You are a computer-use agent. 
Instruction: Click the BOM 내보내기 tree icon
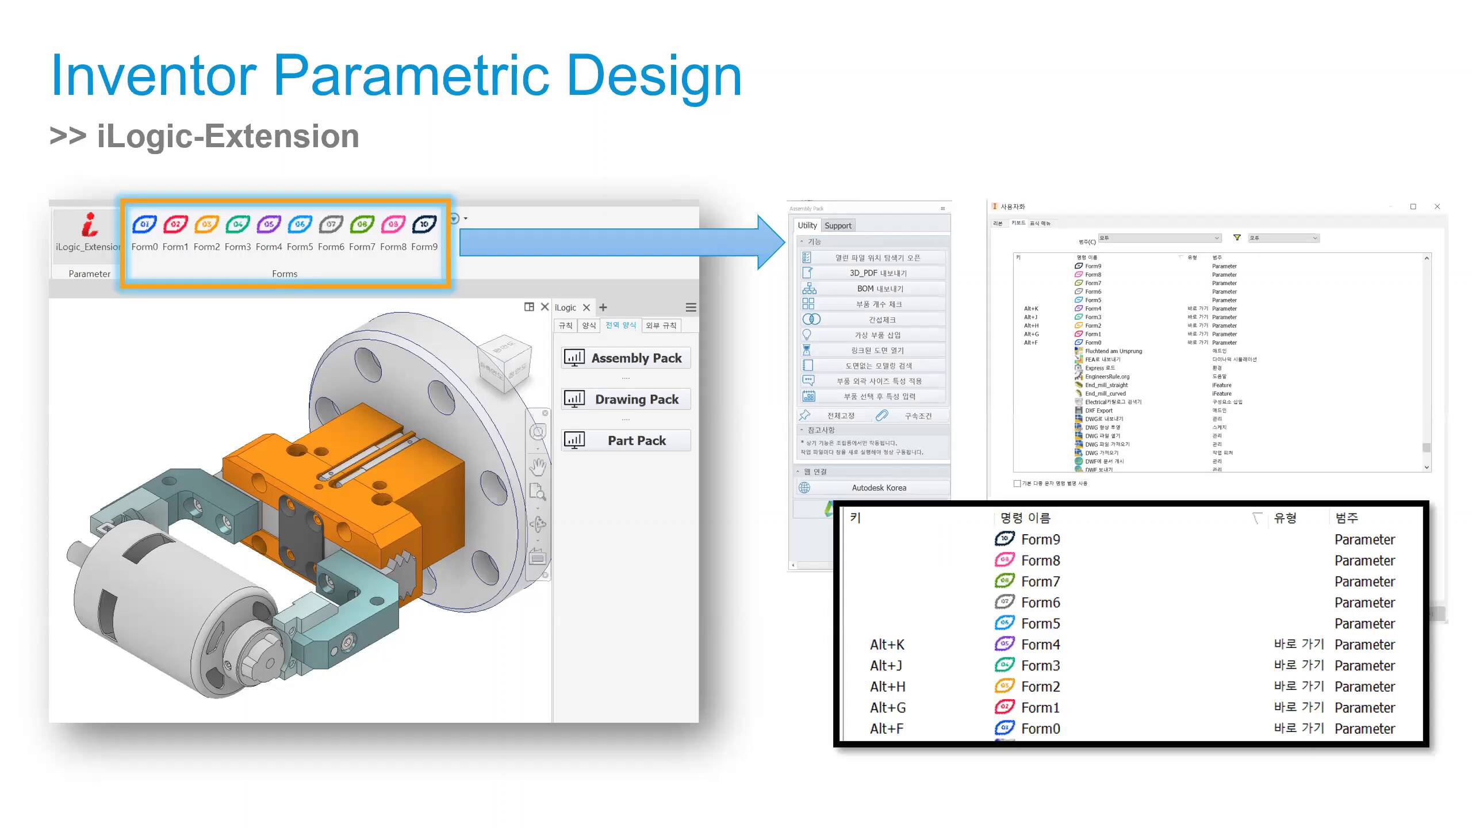click(809, 288)
